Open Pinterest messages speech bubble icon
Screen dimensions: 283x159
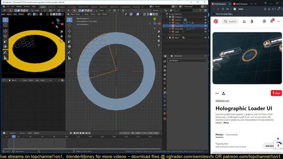264,21
